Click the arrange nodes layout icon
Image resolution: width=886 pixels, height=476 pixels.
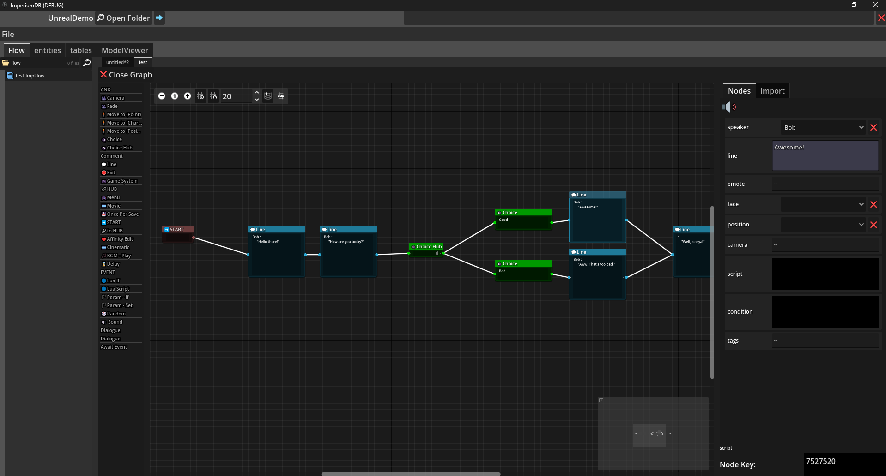click(x=281, y=96)
